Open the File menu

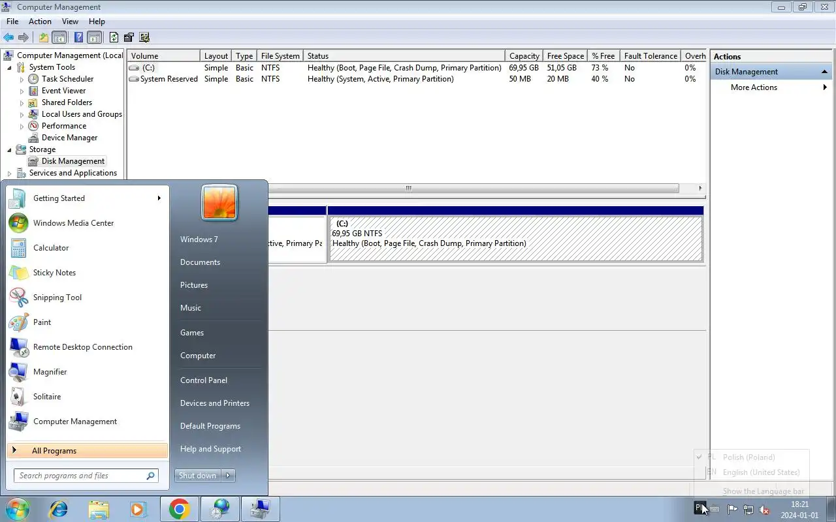click(x=12, y=22)
